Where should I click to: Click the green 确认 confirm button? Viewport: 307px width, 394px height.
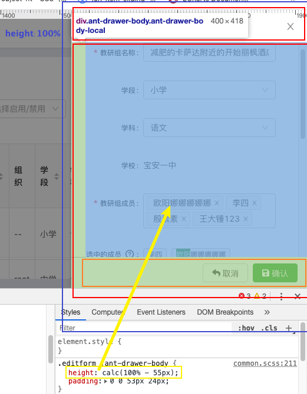point(275,273)
